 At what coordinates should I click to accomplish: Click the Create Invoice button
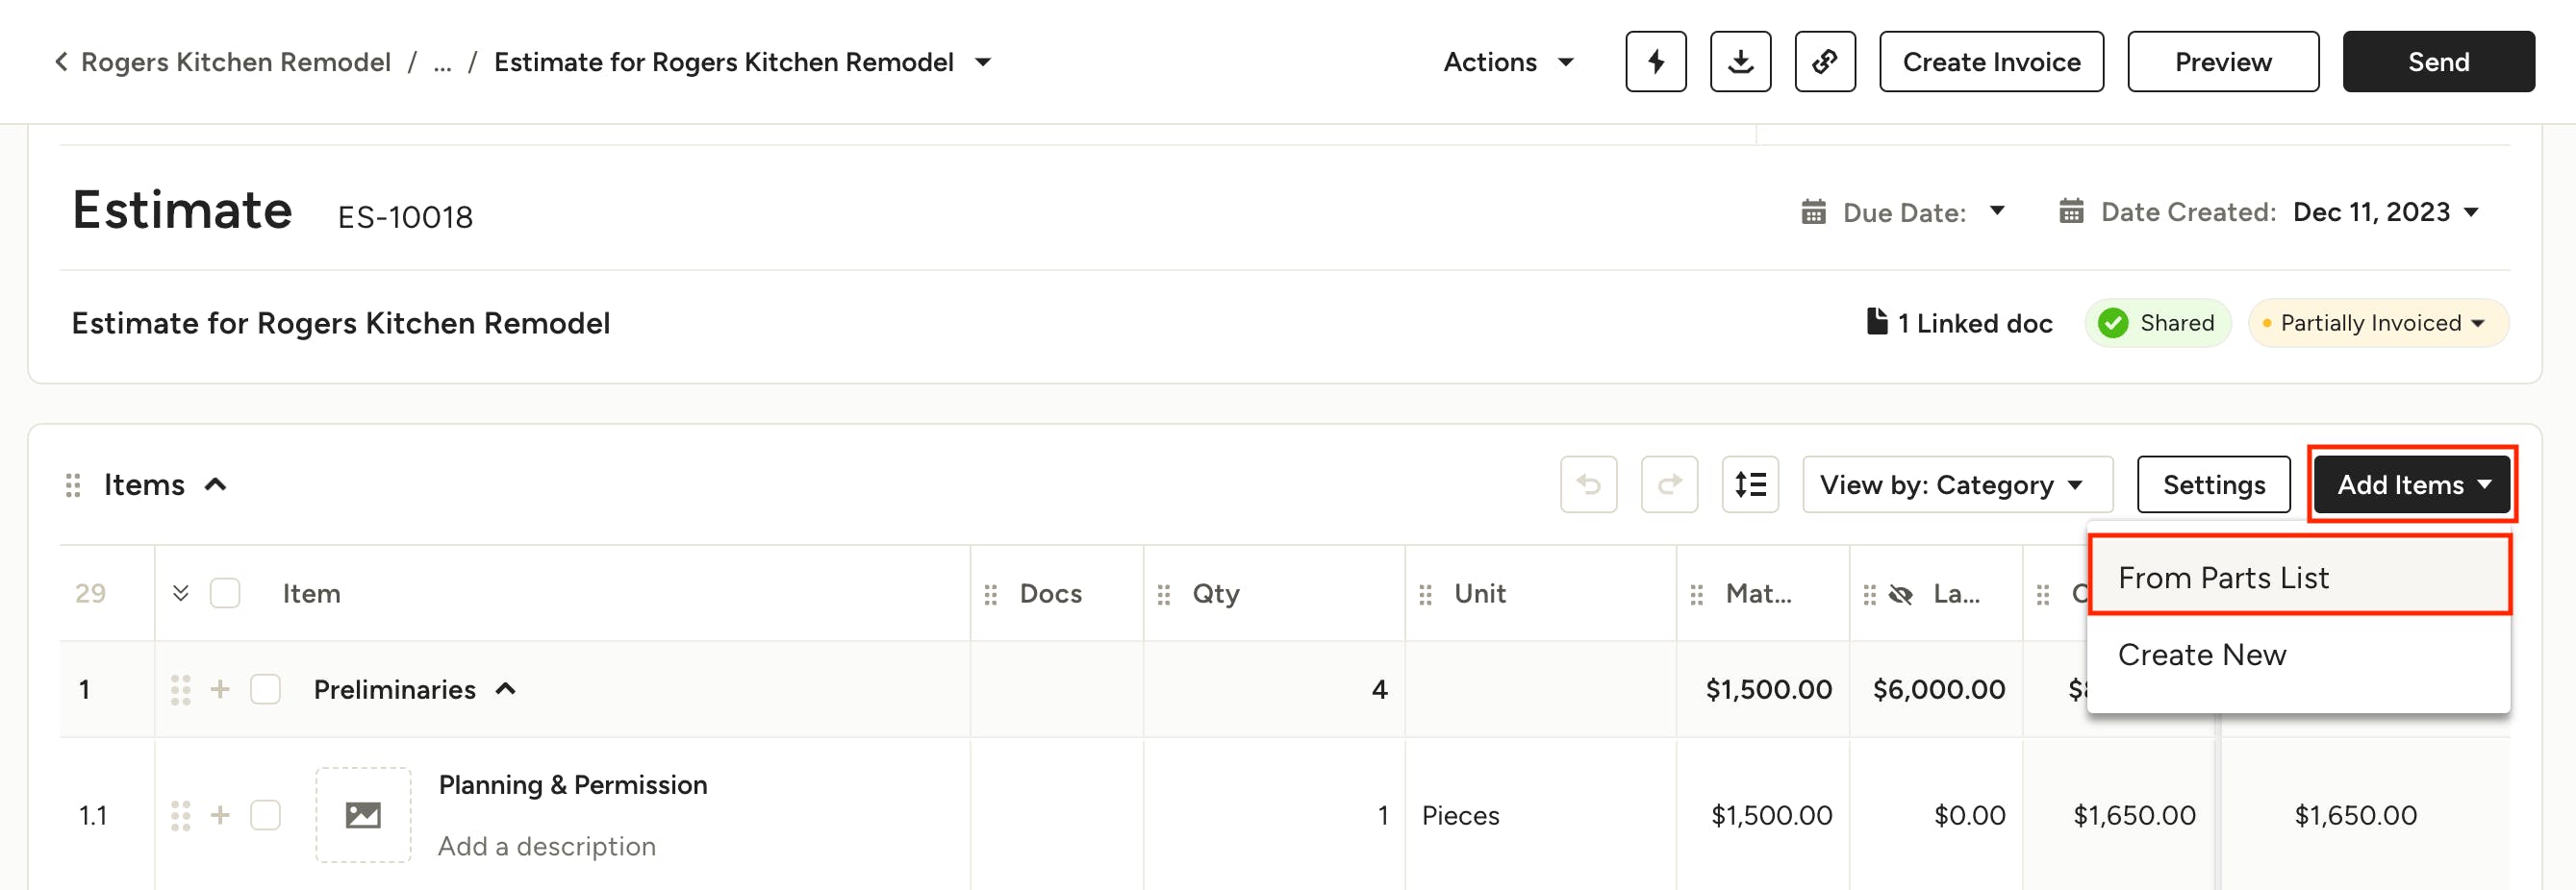tap(1990, 62)
